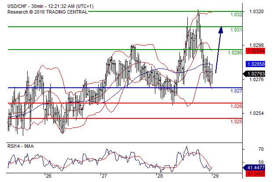This screenshot has height=182, width=276.
Task: Click the RSI 50 axis level
Action: tap(261, 162)
